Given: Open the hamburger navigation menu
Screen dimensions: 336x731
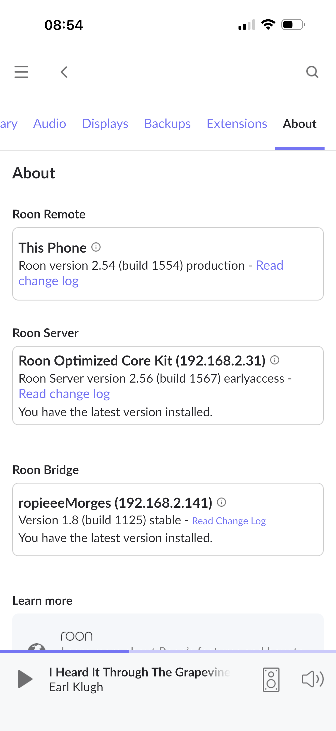Looking at the screenshot, I should point(21,72).
